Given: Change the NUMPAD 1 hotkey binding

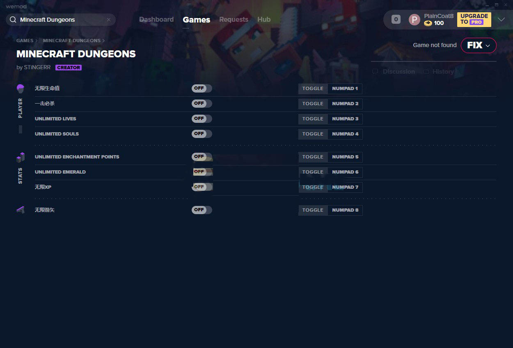Looking at the screenshot, I should [x=345, y=88].
